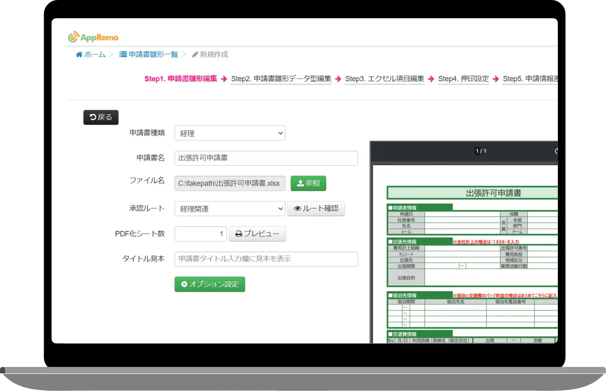Click the 出張先情報 section header in preview

420,242
